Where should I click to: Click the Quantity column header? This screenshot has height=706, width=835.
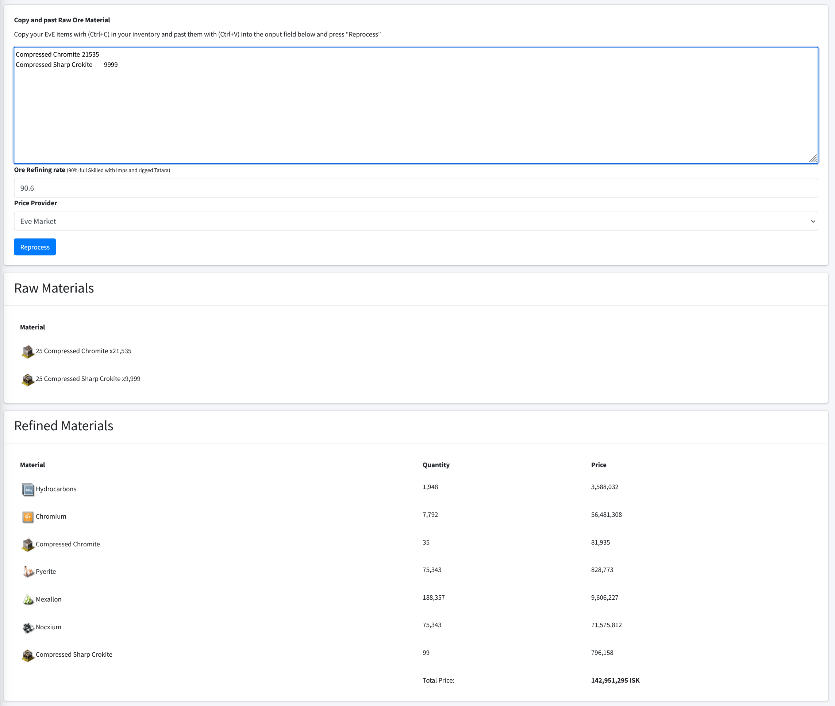click(x=436, y=465)
